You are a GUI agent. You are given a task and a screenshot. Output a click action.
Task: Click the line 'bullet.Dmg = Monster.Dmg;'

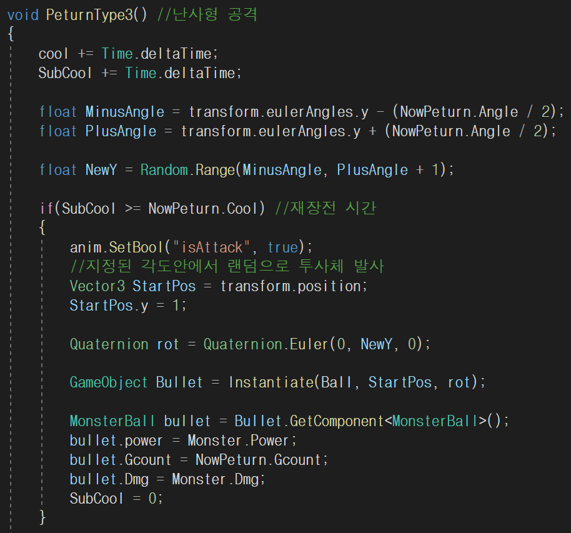[x=167, y=479]
